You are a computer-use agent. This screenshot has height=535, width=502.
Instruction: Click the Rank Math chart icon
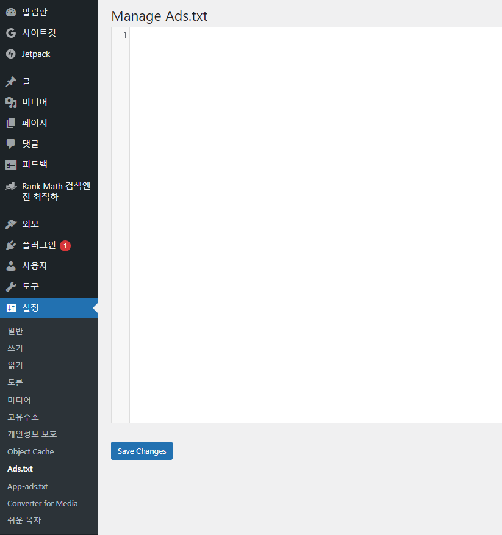pos(11,186)
